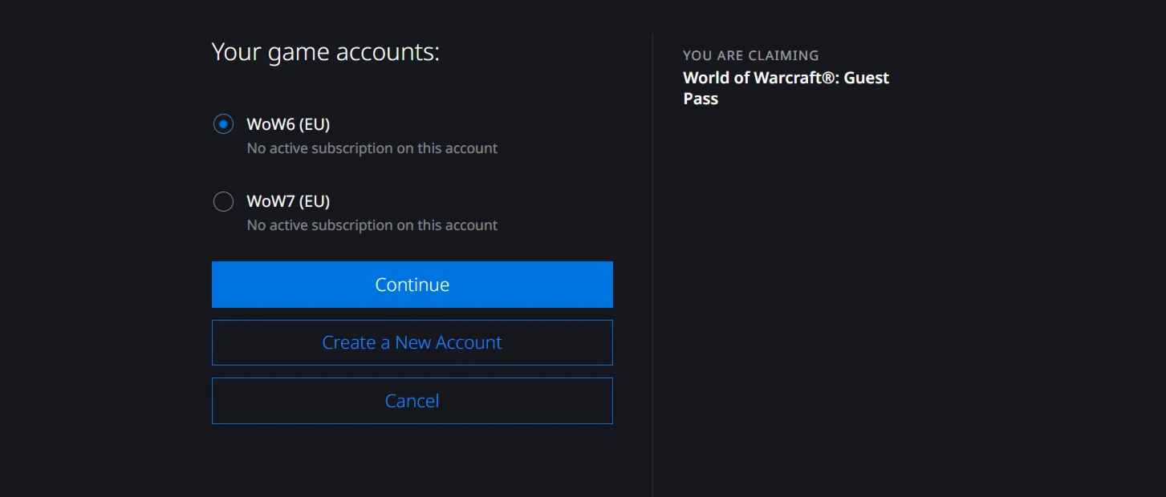The width and height of the screenshot is (1166, 497).
Task: Click the filled dot of the selected account
Action: [x=223, y=124]
